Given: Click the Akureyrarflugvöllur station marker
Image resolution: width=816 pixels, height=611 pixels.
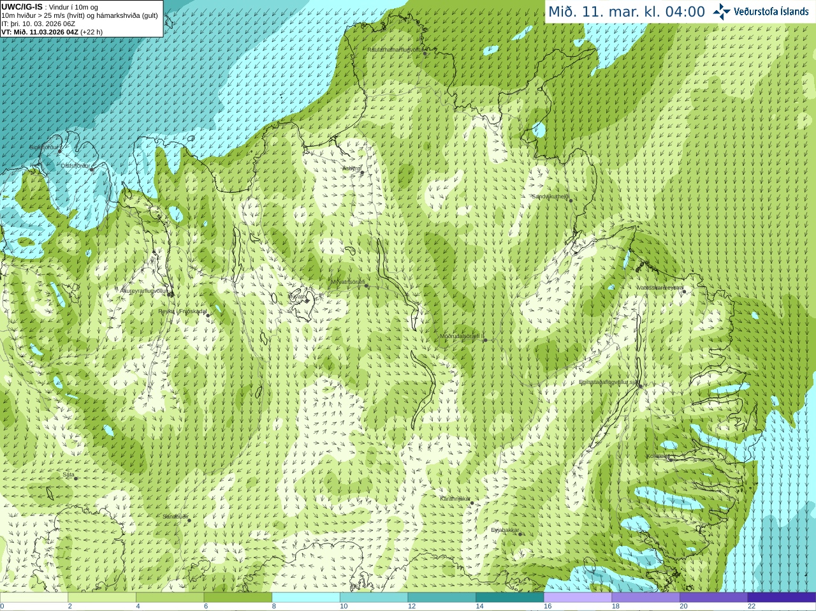Looking at the screenshot, I should pyautogui.click(x=170, y=295).
